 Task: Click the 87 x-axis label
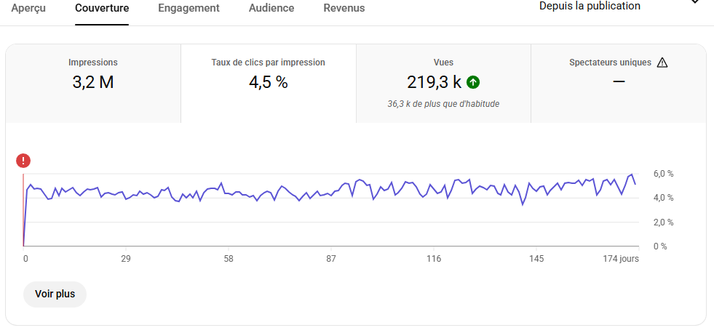click(331, 259)
